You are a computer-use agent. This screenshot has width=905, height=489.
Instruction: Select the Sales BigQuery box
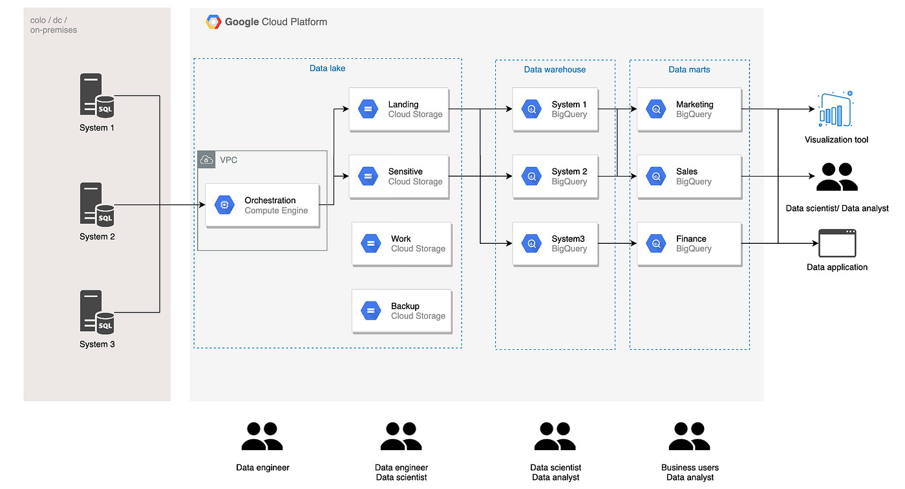pyautogui.click(x=688, y=176)
